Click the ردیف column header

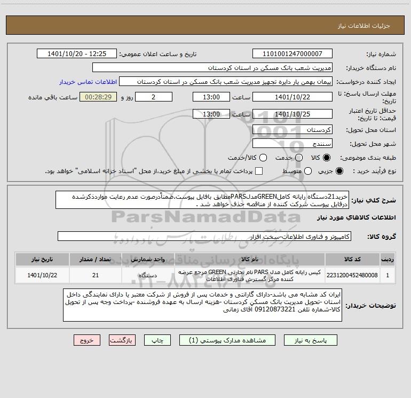coord(388,259)
